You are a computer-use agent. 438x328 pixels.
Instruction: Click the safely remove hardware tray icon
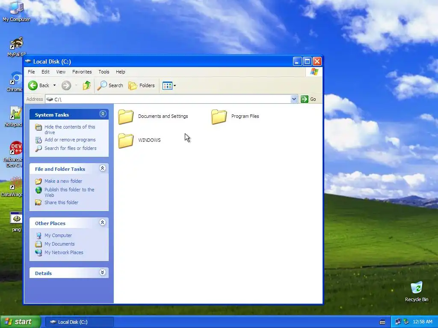point(406,322)
